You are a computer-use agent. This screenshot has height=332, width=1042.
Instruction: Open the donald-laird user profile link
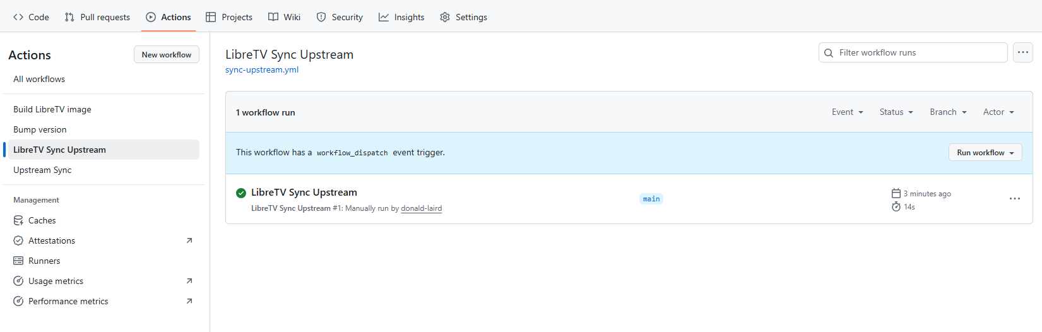pyautogui.click(x=421, y=208)
